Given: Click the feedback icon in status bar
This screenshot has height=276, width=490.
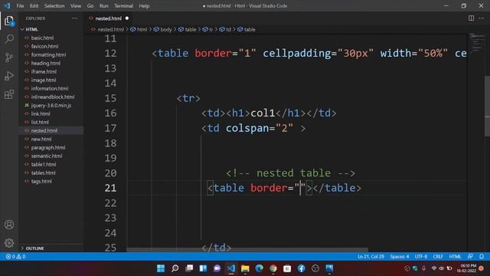Looking at the screenshot, I should coord(470,257).
